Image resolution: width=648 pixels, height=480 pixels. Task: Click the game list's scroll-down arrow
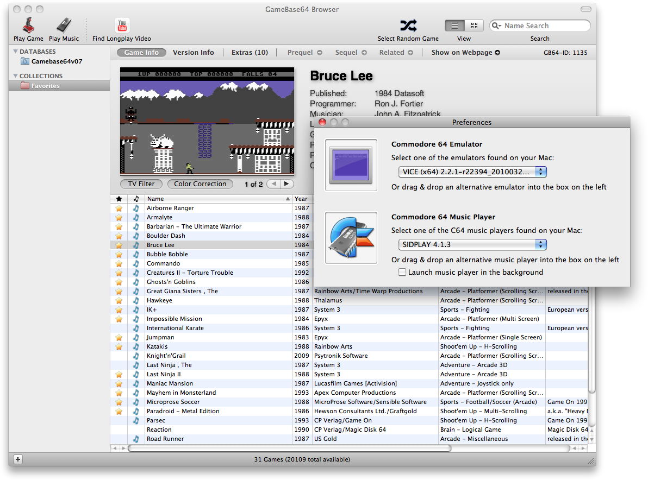592,440
